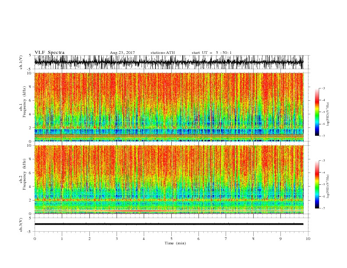Click the "-5" tick on upper colorbar

click(x=323, y=112)
